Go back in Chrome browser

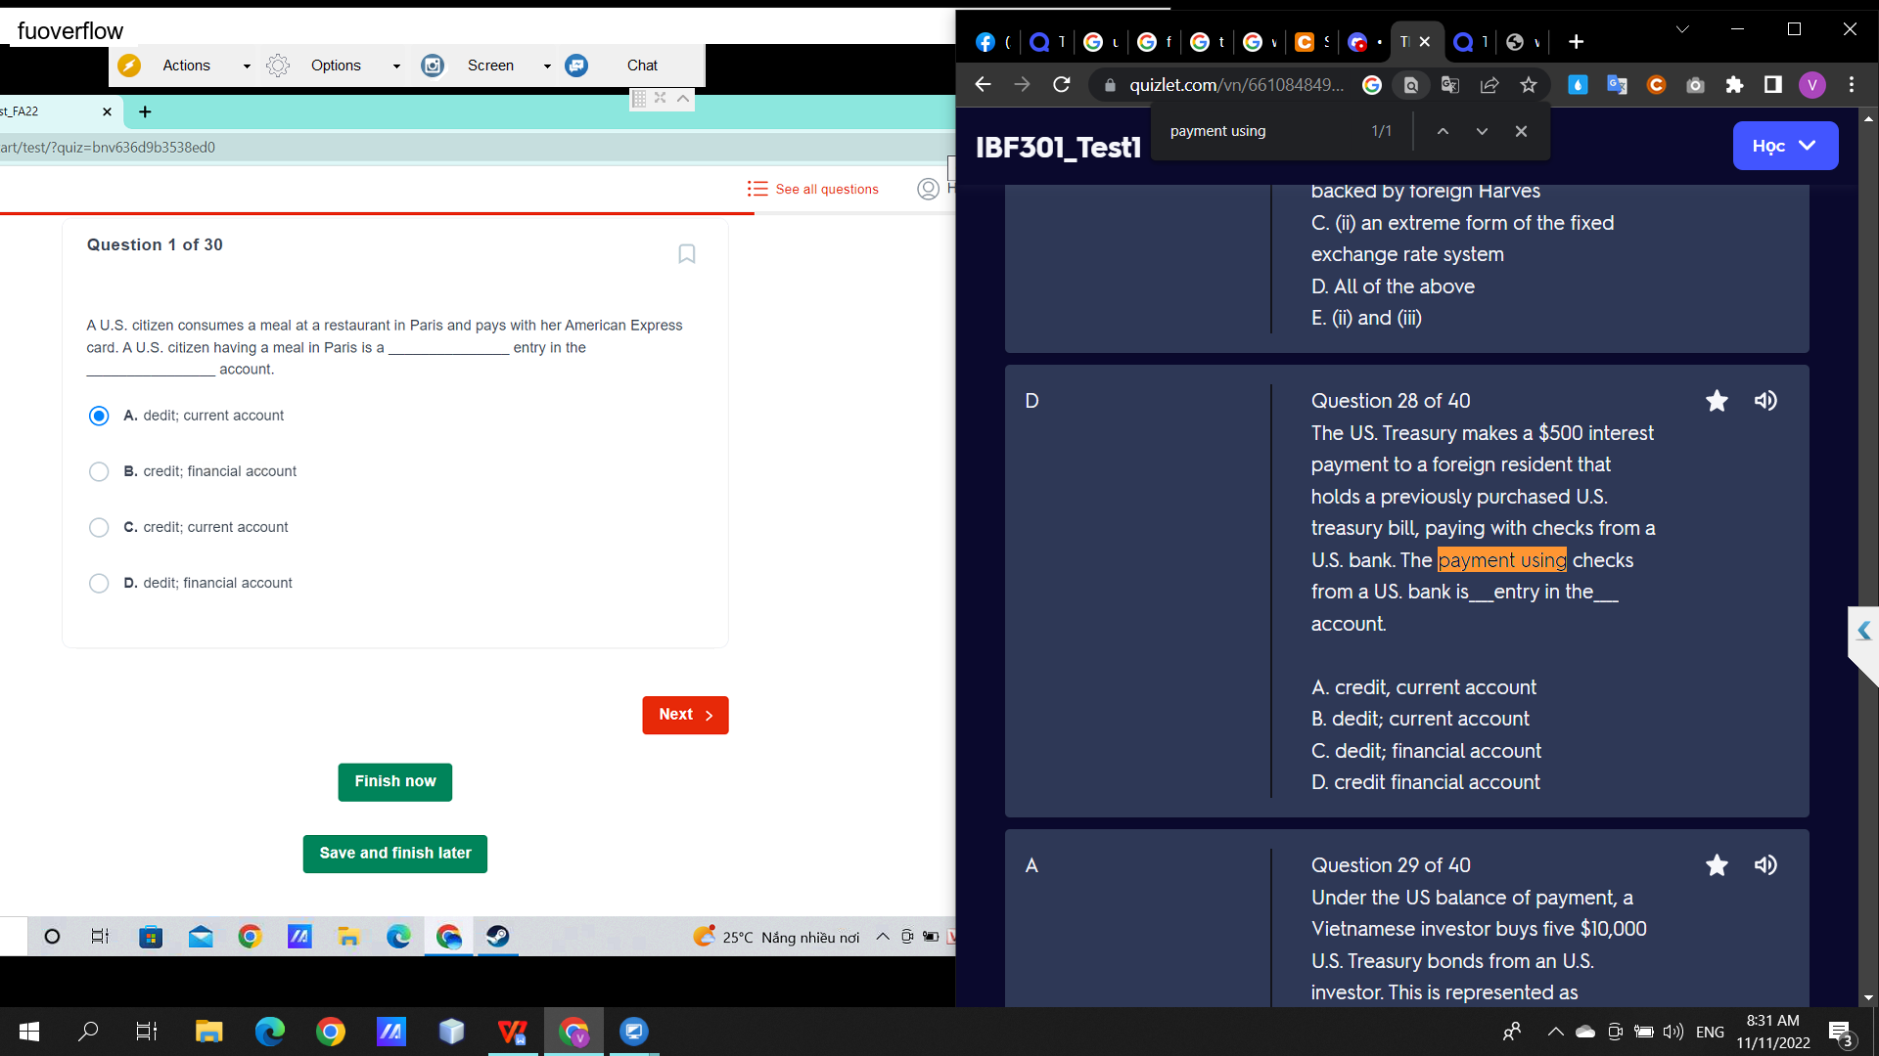984,85
